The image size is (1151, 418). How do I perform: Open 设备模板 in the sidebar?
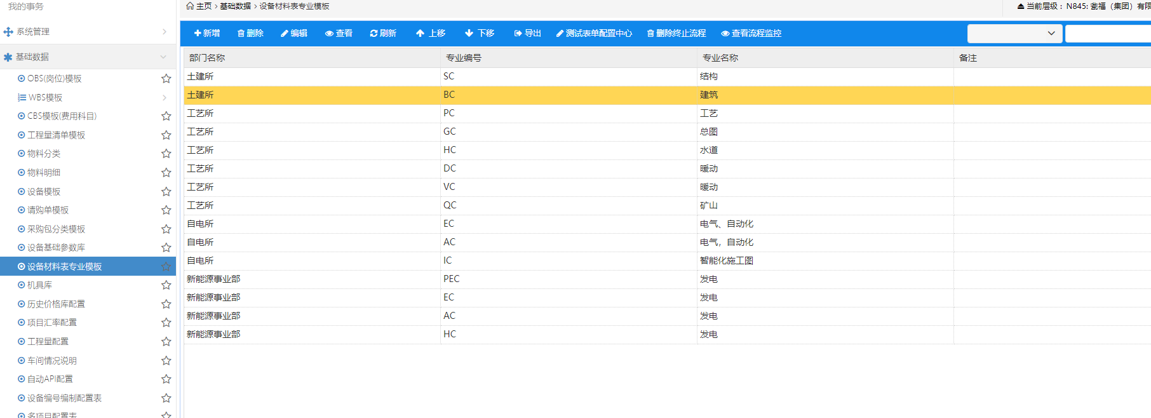coord(44,192)
